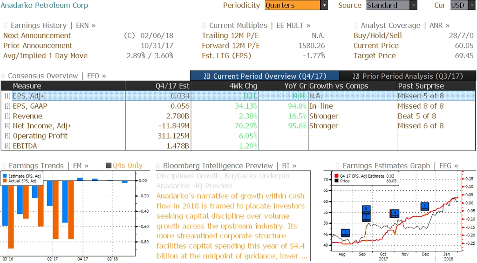This screenshot has height=263, width=477.
Task: Click the Disciplined Growth preview headline
Action: 223,181
